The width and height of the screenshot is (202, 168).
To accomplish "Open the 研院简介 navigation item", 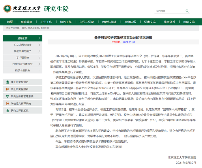I will (x=27, y=22).
